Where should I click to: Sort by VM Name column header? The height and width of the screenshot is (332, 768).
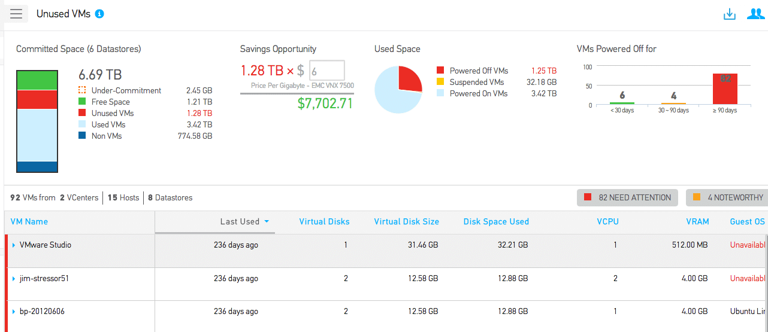pos(29,221)
